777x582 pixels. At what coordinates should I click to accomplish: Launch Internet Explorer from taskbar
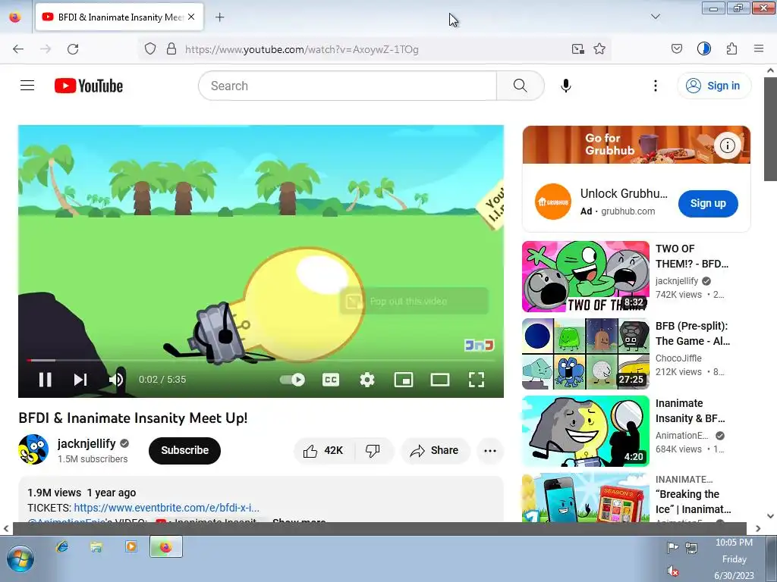coord(62,547)
